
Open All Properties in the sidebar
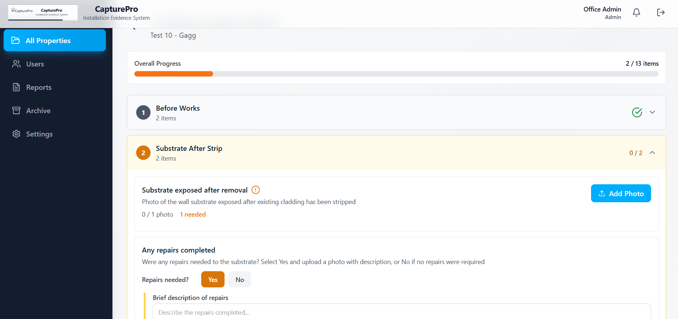pos(55,41)
